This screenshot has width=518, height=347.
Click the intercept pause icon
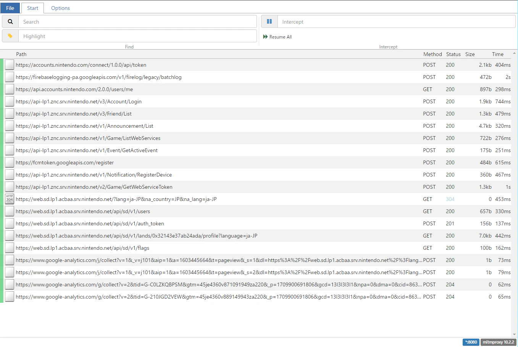pyautogui.click(x=269, y=22)
